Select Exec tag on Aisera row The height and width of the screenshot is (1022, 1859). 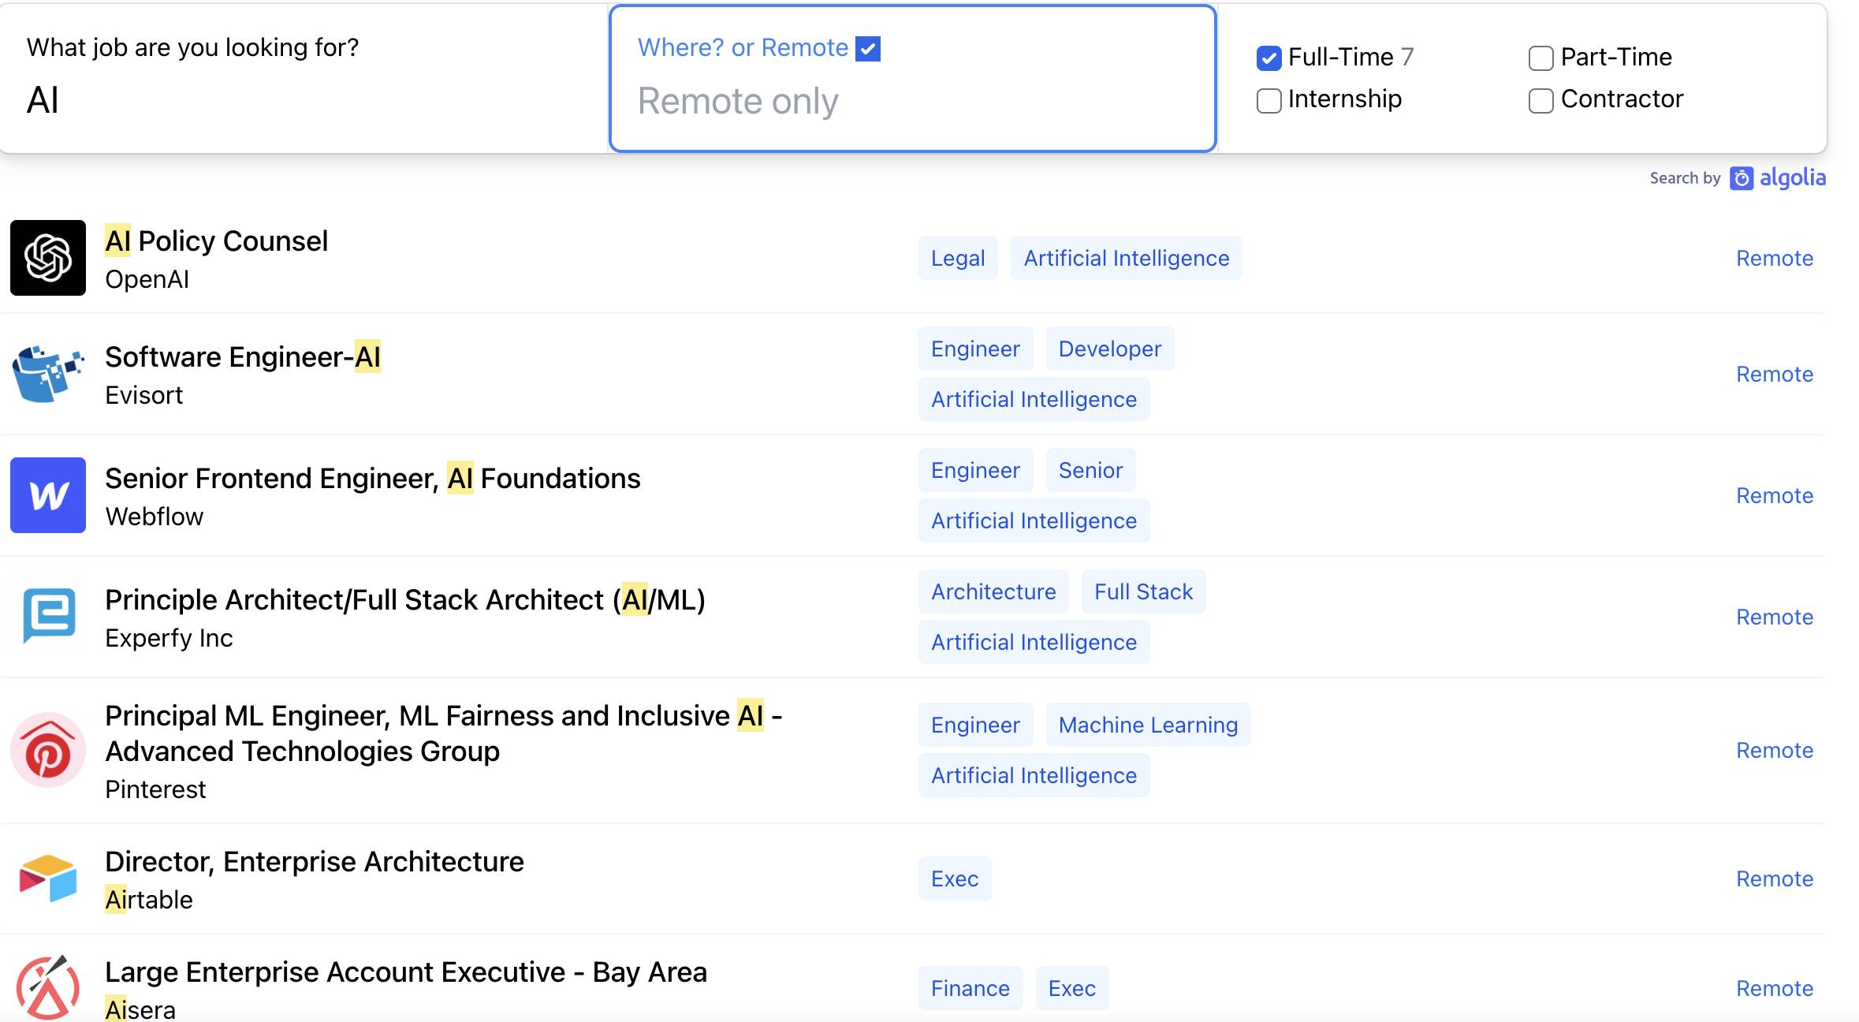(1072, 988)
